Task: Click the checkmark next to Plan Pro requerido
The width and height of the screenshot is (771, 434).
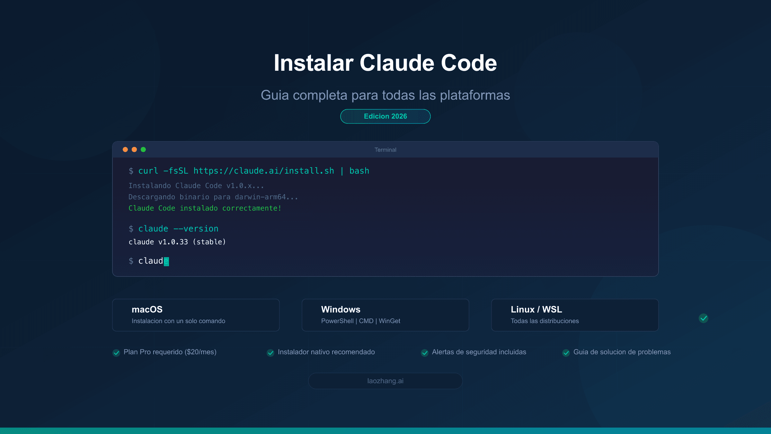Action: pyautogui.click(x=116, y=353)
